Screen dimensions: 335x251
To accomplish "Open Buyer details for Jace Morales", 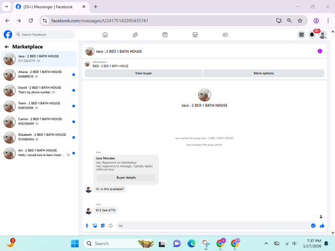I will [x=126, y=177].
